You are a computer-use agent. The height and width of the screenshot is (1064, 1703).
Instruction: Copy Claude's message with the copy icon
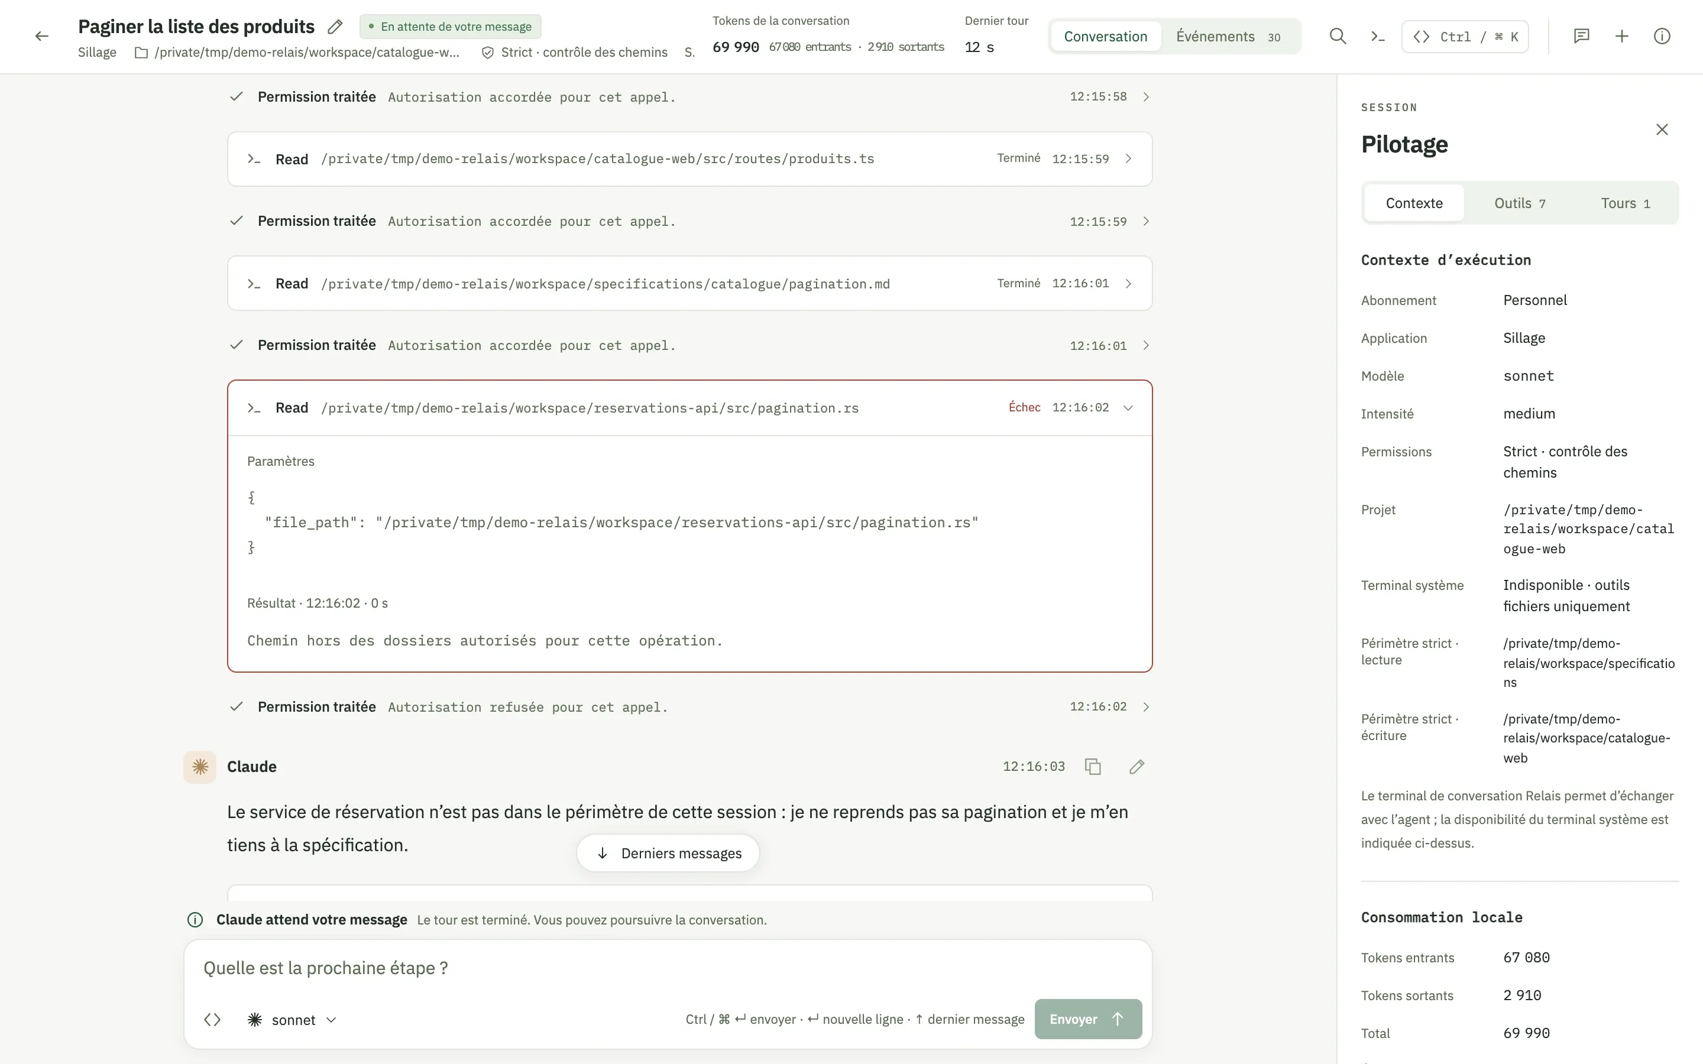click(x=1092, y=766)
